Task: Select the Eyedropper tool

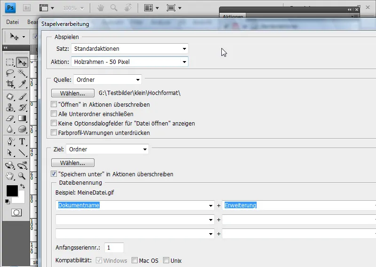Action: [x=22, y=84]
